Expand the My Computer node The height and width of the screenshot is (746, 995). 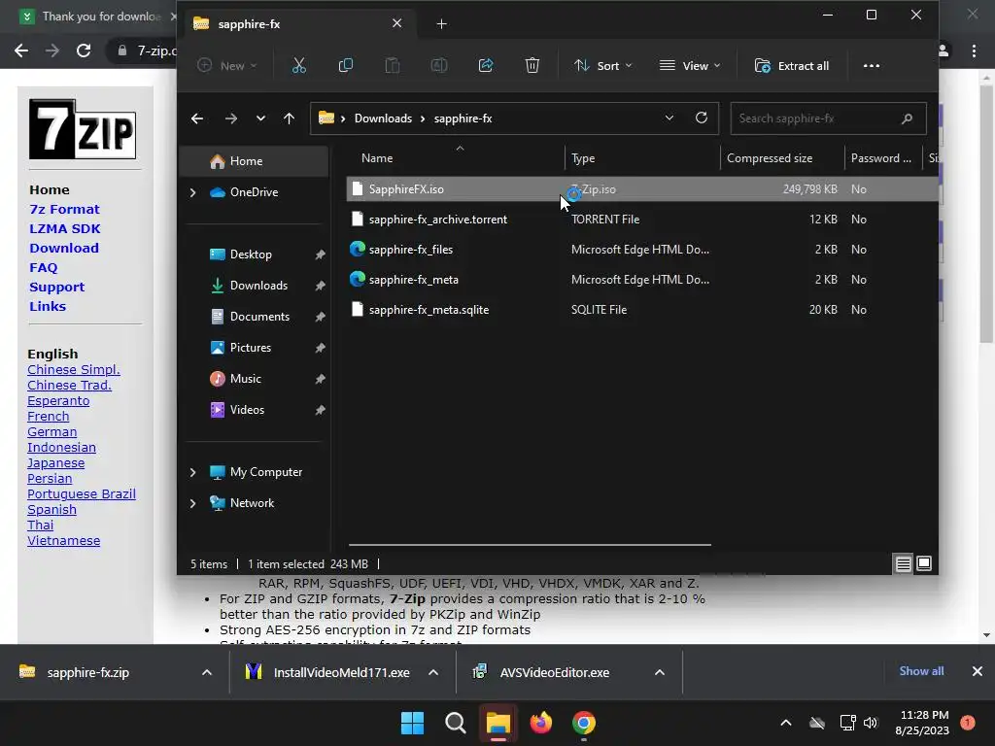point(193,472)
